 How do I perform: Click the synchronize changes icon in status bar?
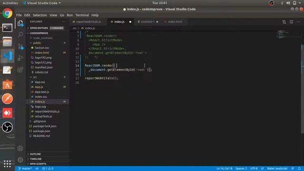point(37,169)
